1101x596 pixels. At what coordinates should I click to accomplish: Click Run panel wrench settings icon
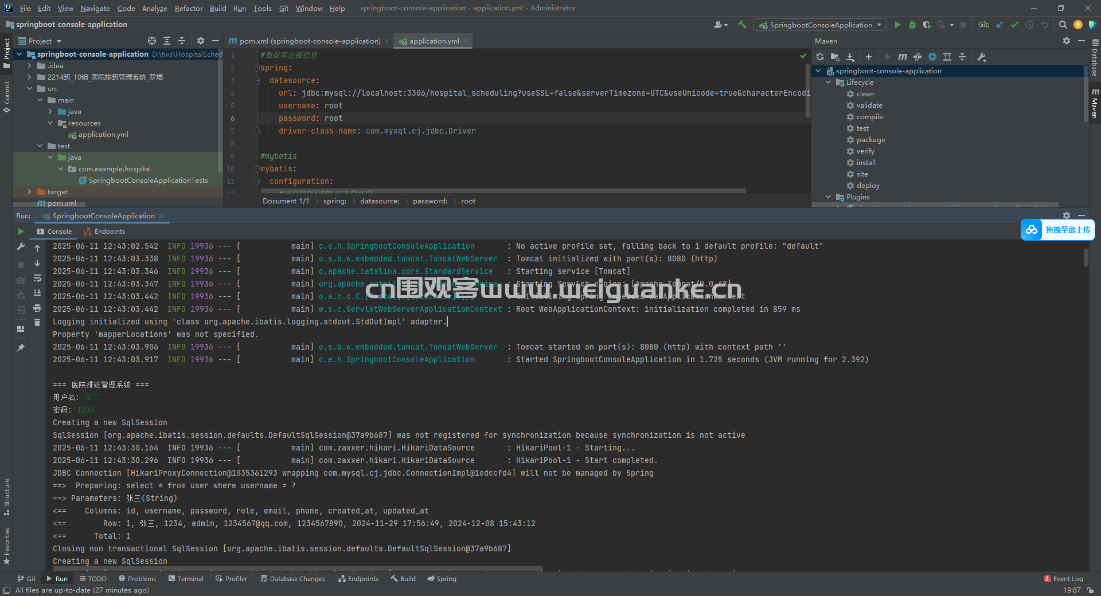click(21, 246)
